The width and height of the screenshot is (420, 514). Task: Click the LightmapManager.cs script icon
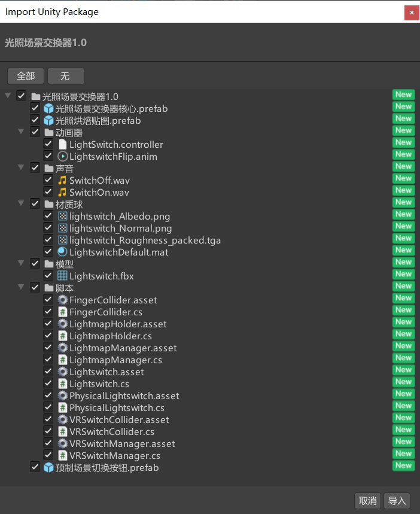pos(62,360)
